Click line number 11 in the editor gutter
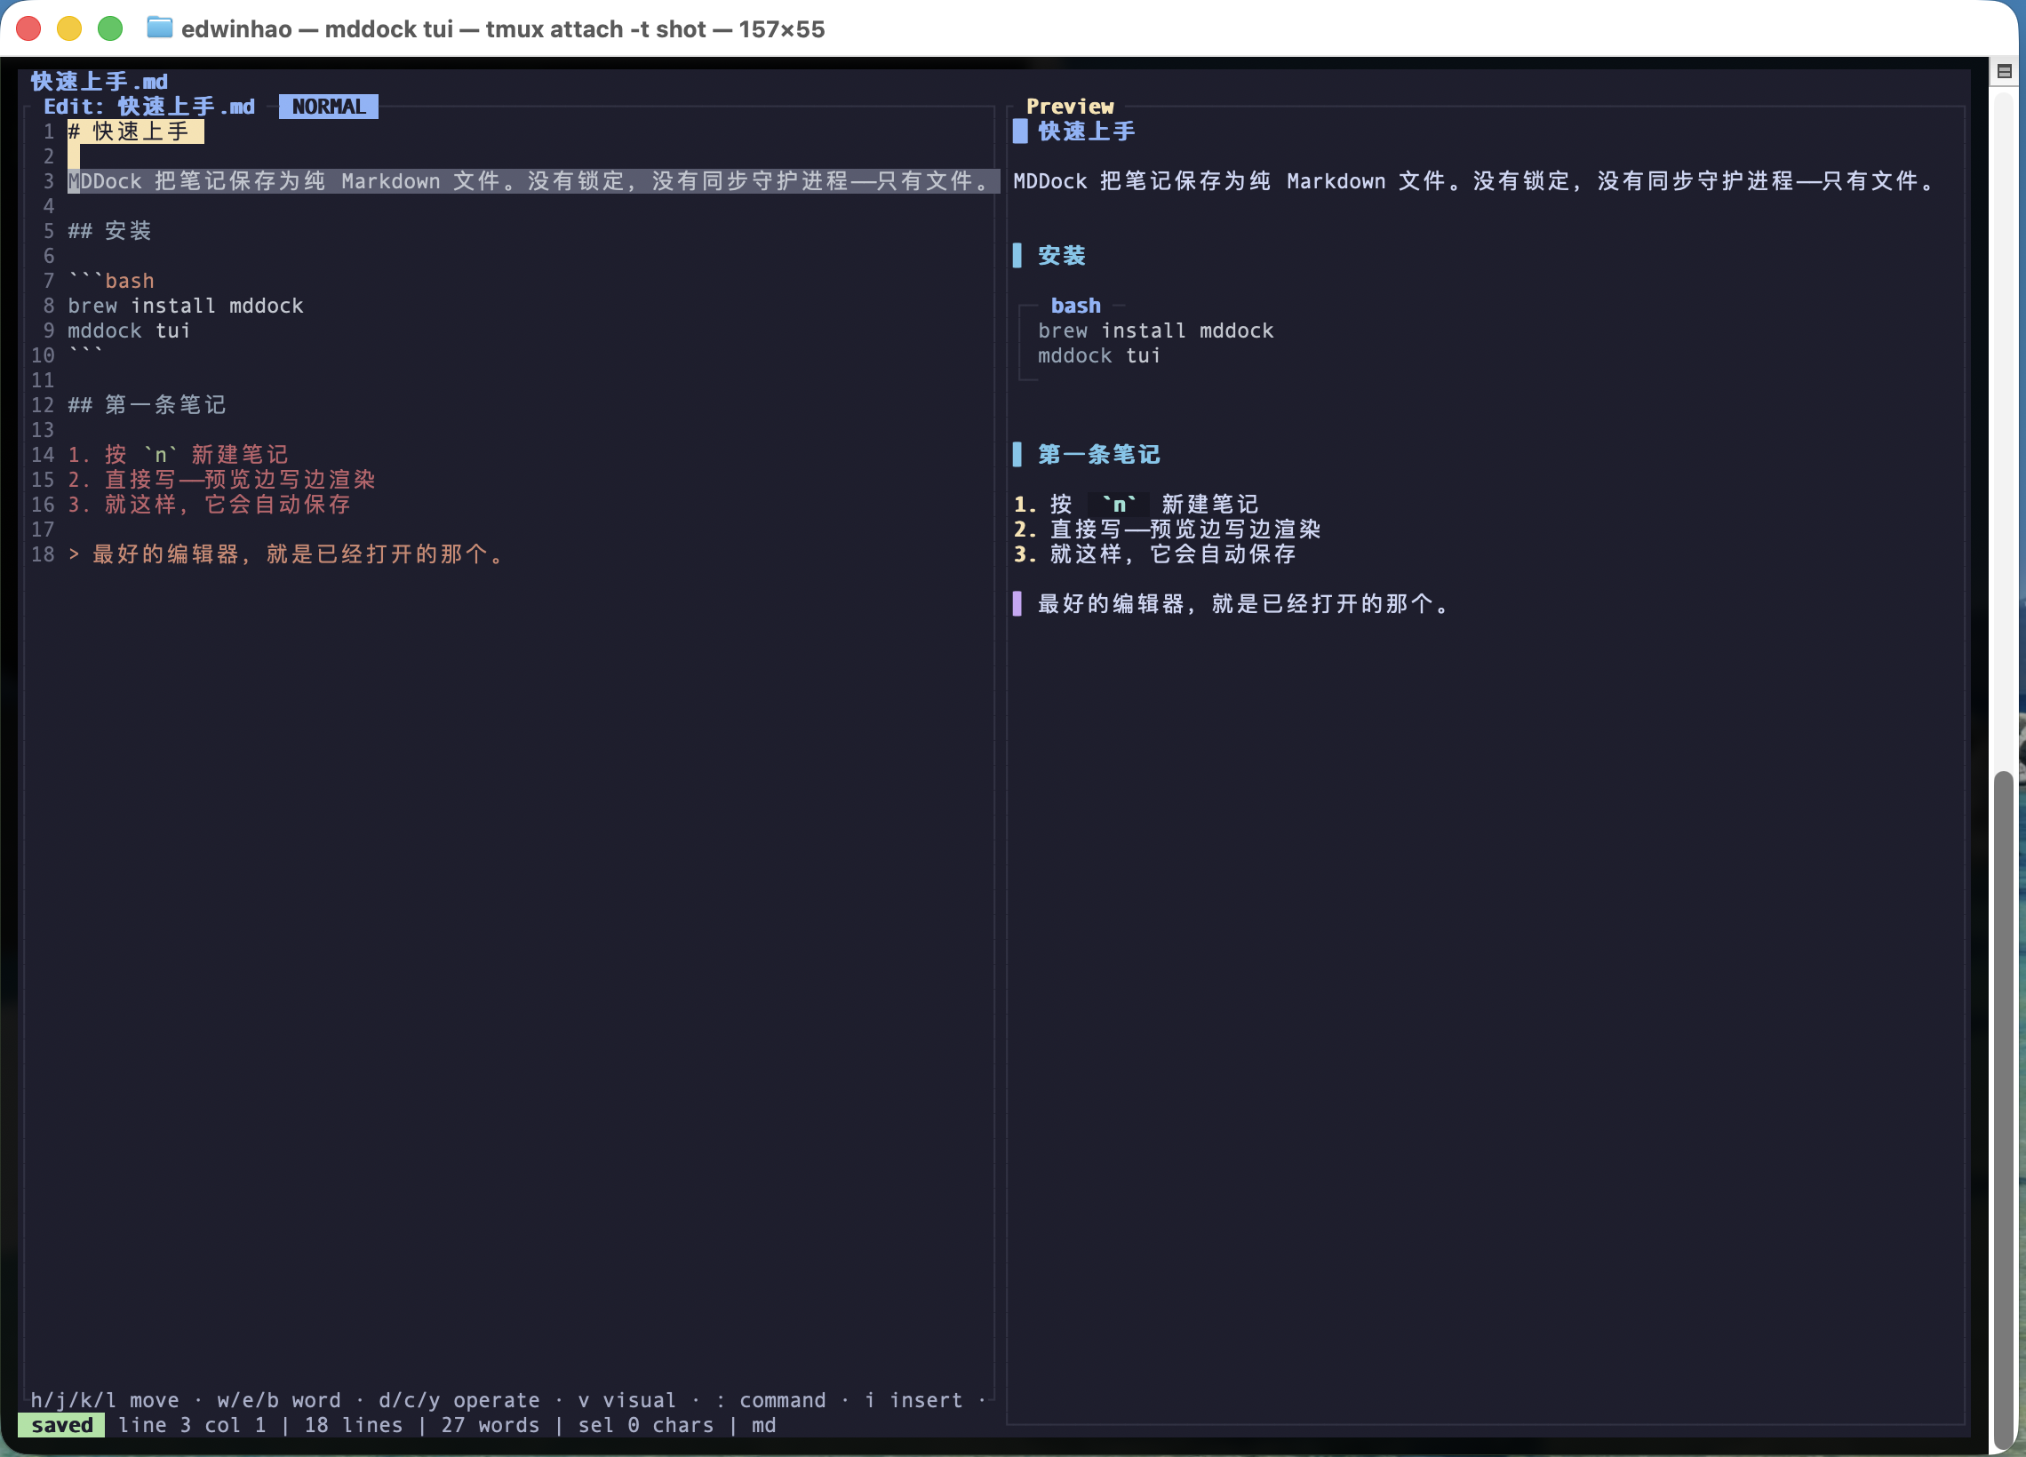 click(x=43, y=379)
